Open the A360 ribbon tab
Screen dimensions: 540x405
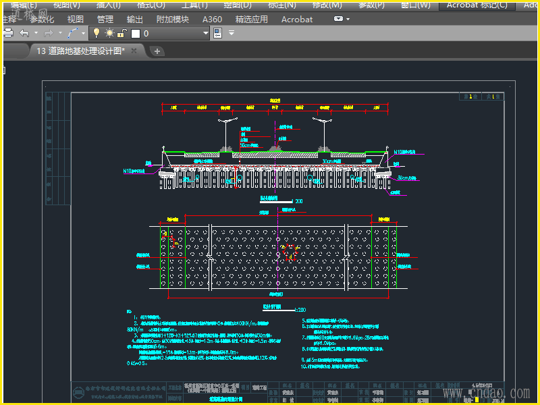(212, 20)
